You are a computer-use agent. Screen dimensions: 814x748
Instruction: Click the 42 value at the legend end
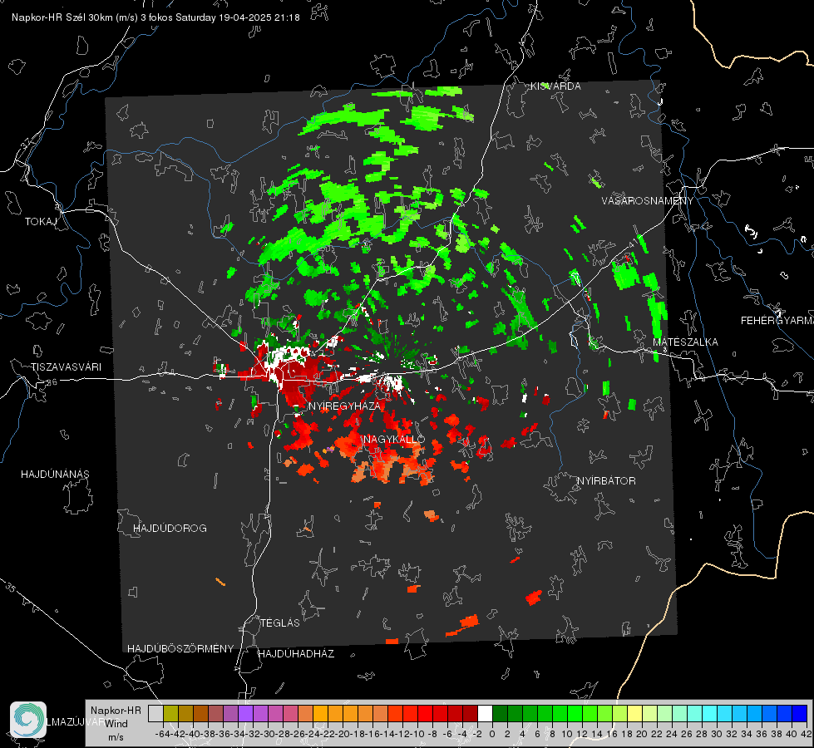(x=807, y=734)
